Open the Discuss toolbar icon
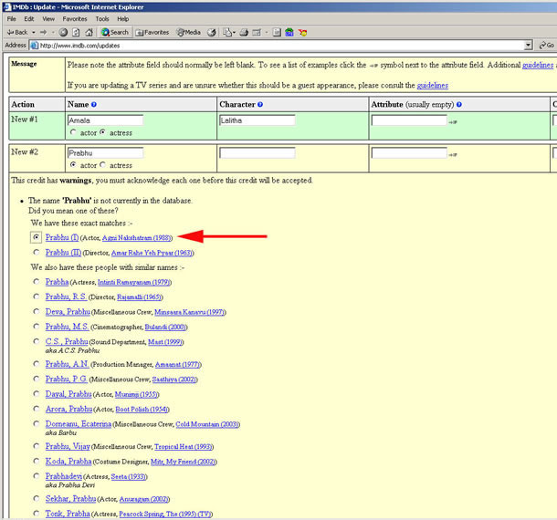The width and height of the screenshot is (557, 520). tap(277, 32)
